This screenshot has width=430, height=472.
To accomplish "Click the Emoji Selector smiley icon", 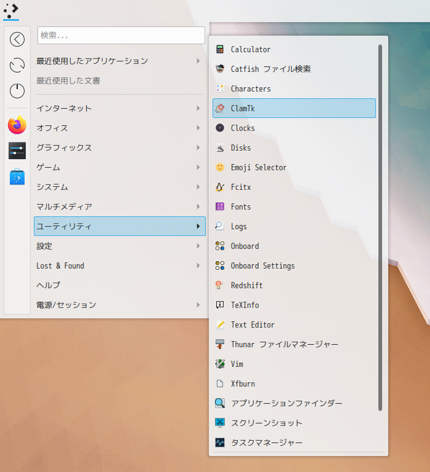I will (x=220, y=167).
